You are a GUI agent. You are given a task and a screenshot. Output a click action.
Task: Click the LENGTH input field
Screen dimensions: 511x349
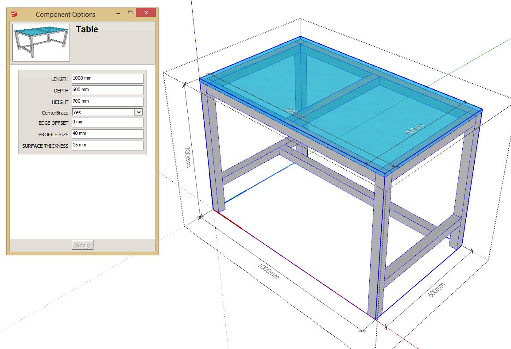pyautogui.click(x=107, y=79)
